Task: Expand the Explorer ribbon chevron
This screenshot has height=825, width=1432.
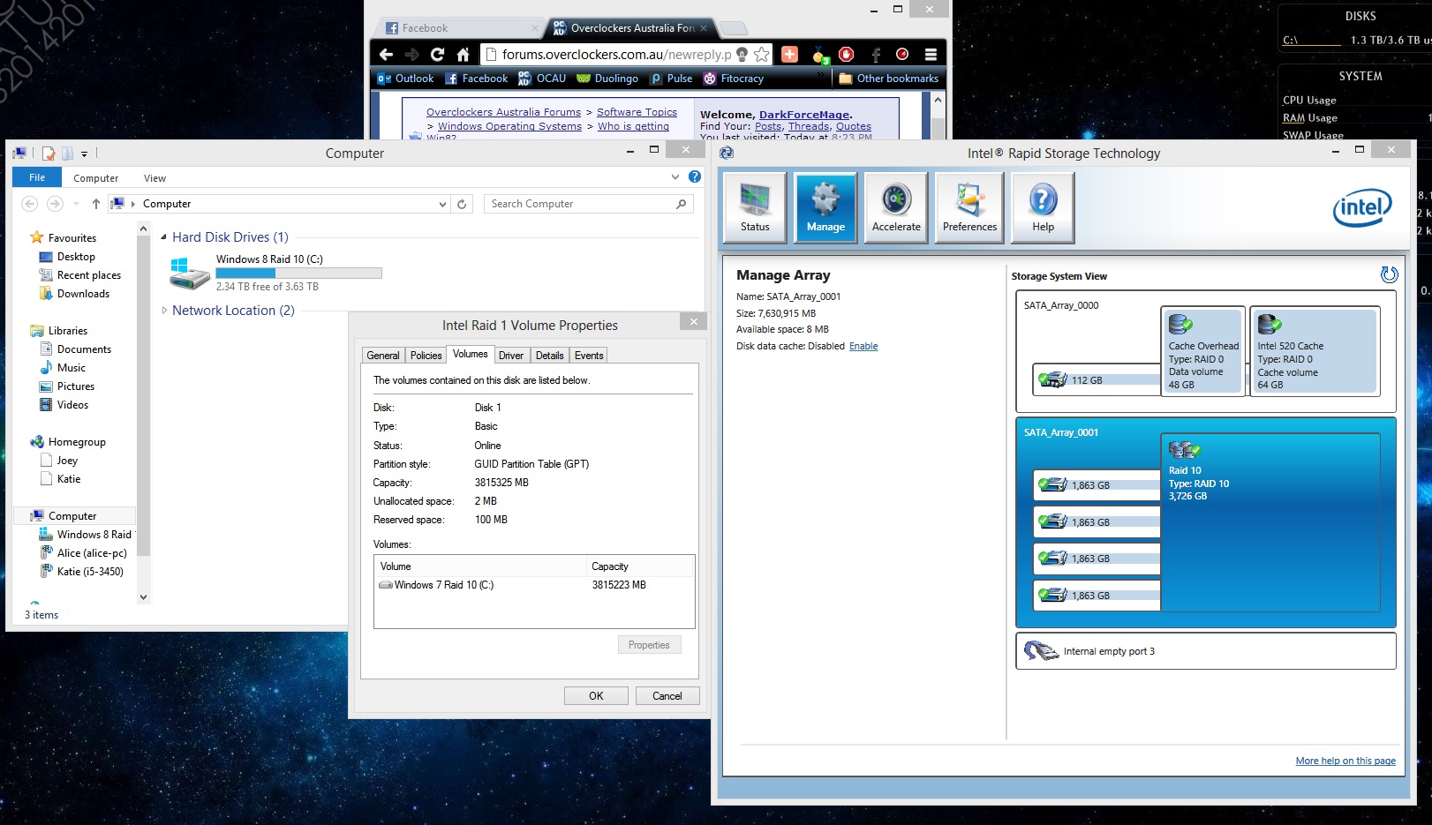Action: 675,176
